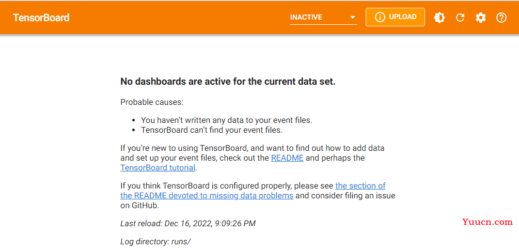Select the "haven't written any data" bullet
The height and width of the screenshot is (250, 519).
[226, 120]
